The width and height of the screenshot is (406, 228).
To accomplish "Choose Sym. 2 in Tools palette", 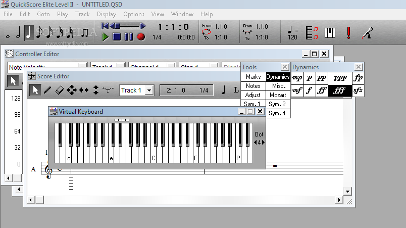I will pyautogui.click(x=278, y=104).
